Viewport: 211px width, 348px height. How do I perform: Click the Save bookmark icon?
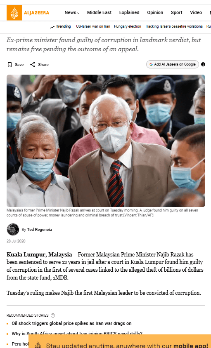click(9, 65)
